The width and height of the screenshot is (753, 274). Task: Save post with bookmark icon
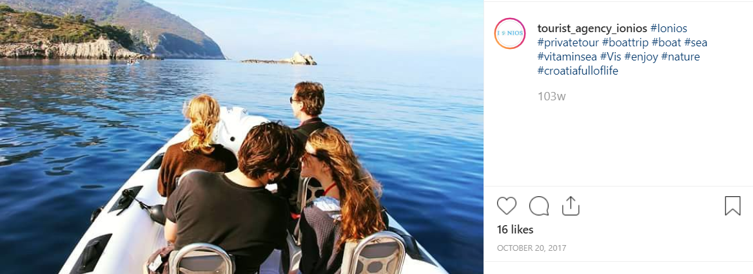pyautogui.click(x=732, y=206)
